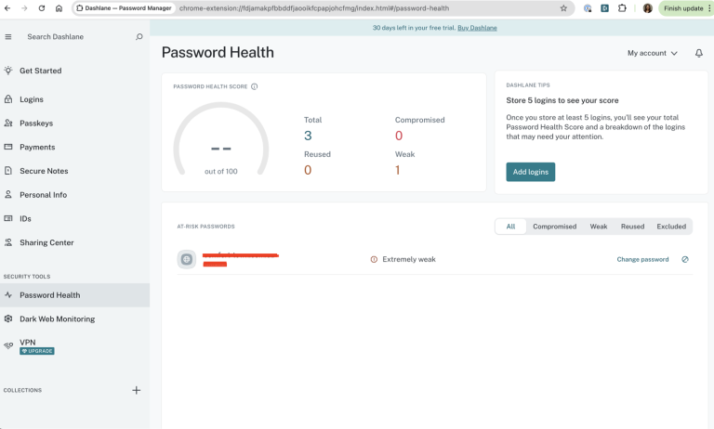Click the search magnifier icon
714x429 pixels.
139,37
